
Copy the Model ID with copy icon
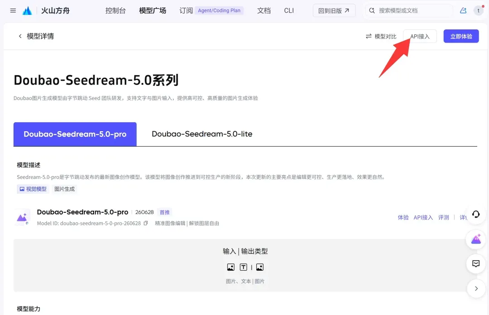point(146,223)
